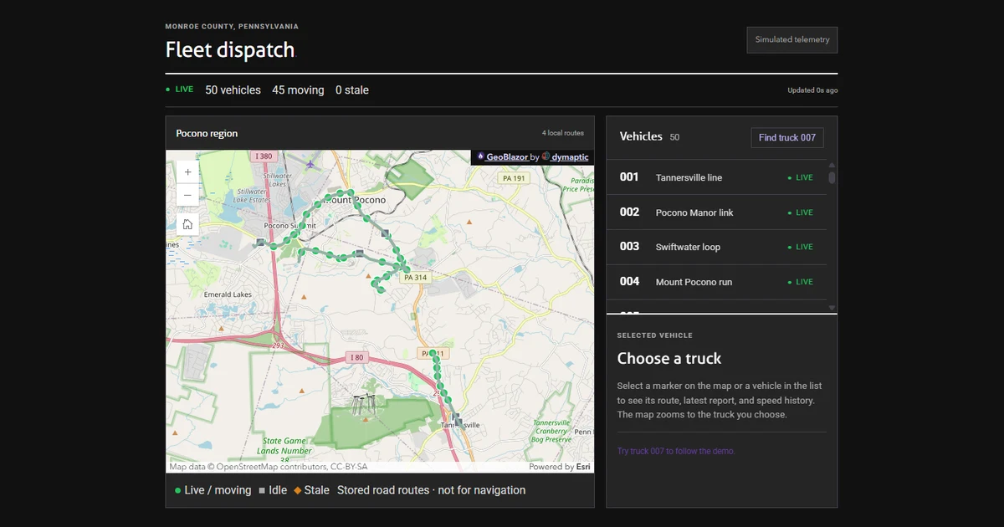Zoom out on the Pocono map

click(x=187, y=196)
